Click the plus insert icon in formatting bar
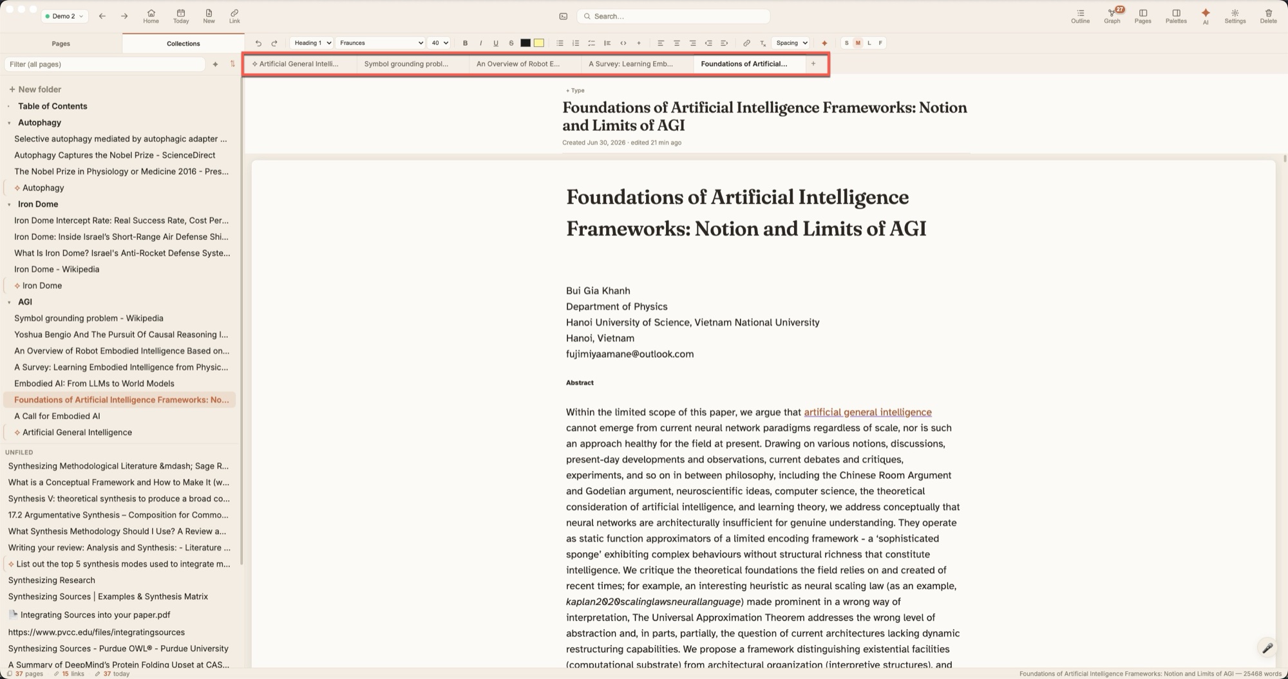 pos(639,43)
